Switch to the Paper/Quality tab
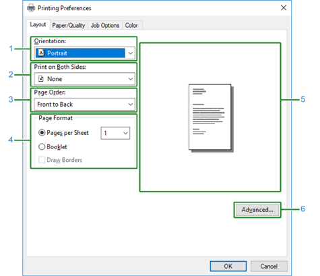Viewport: 320px width, 276px height. tap(69, 26)
